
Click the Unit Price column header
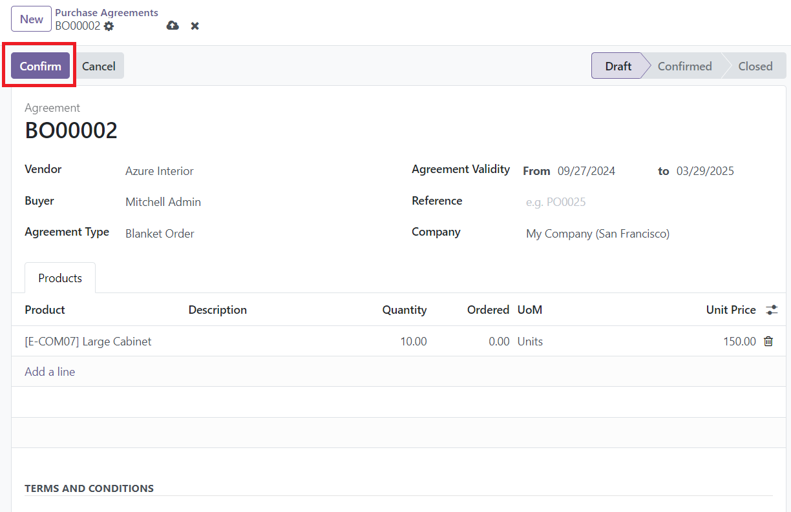(731, 310)
